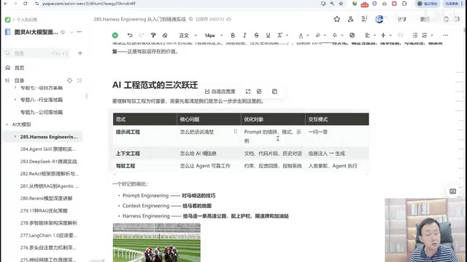The height and width of the screenshot is (262, 467).
Task: Open the font color dropdown arrow
Action: pyautogui.click(x=308, y=36)
